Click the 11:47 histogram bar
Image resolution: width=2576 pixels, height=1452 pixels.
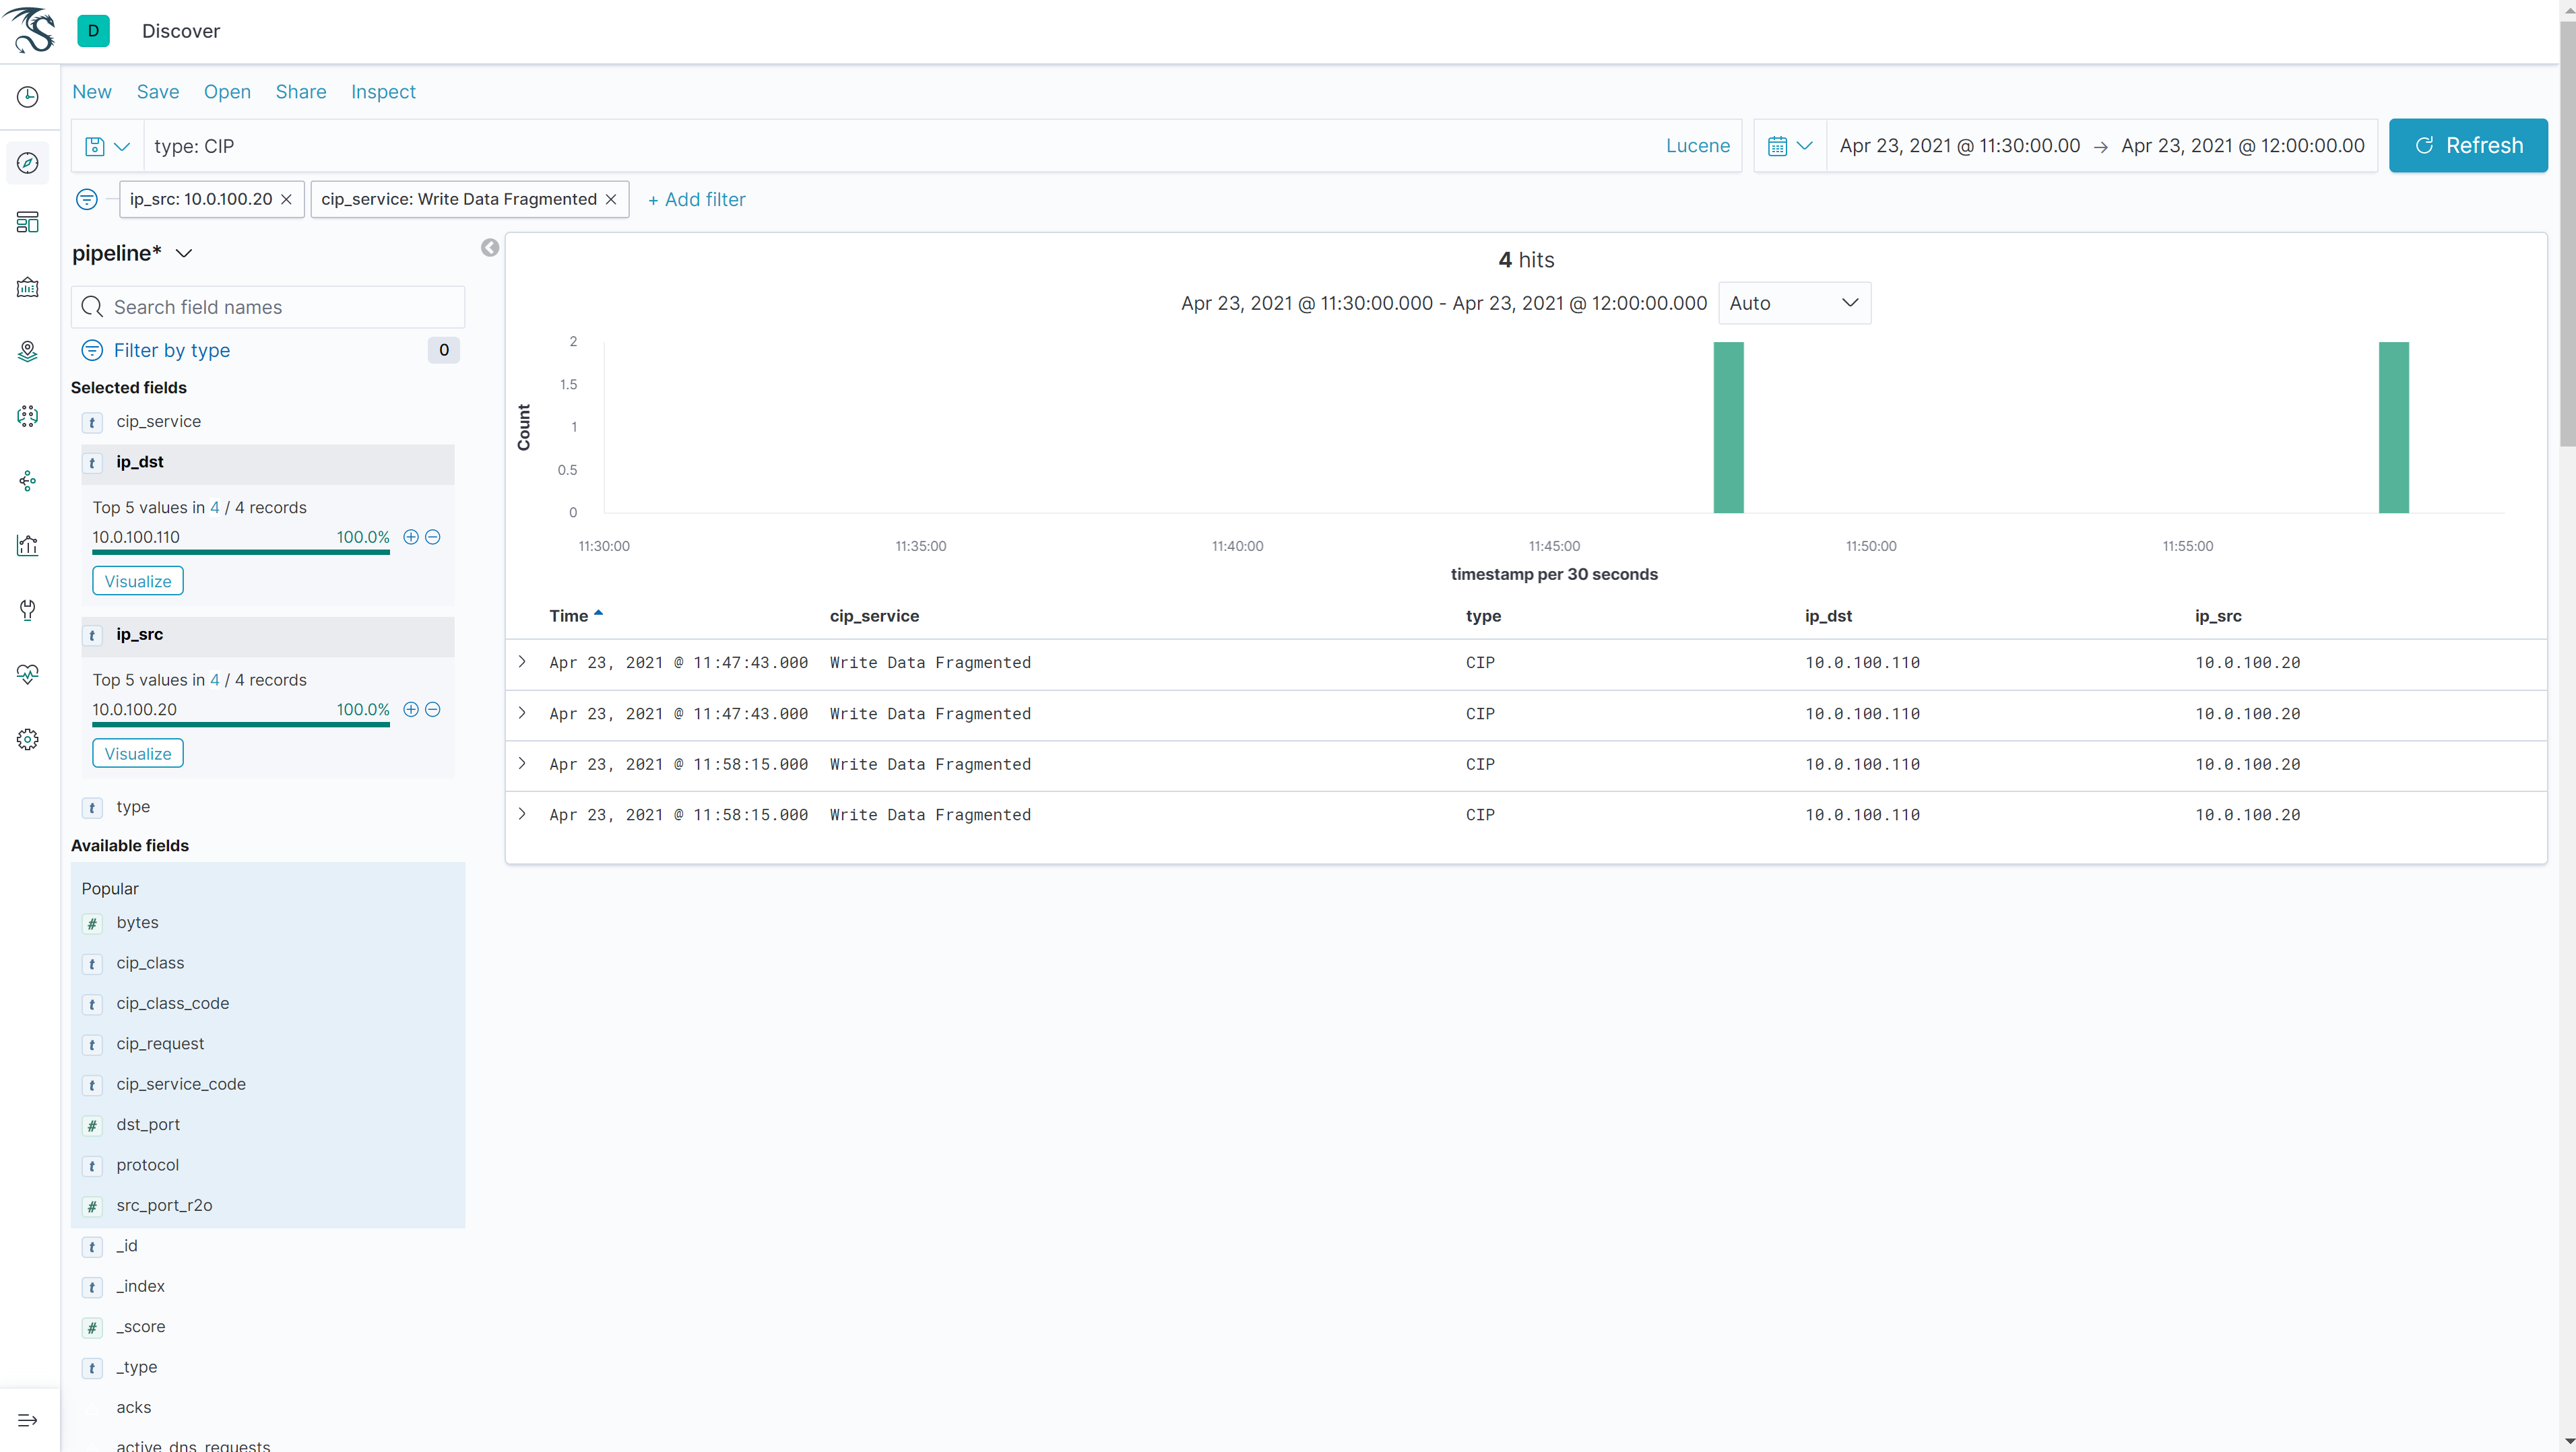tap(1728, 428)
